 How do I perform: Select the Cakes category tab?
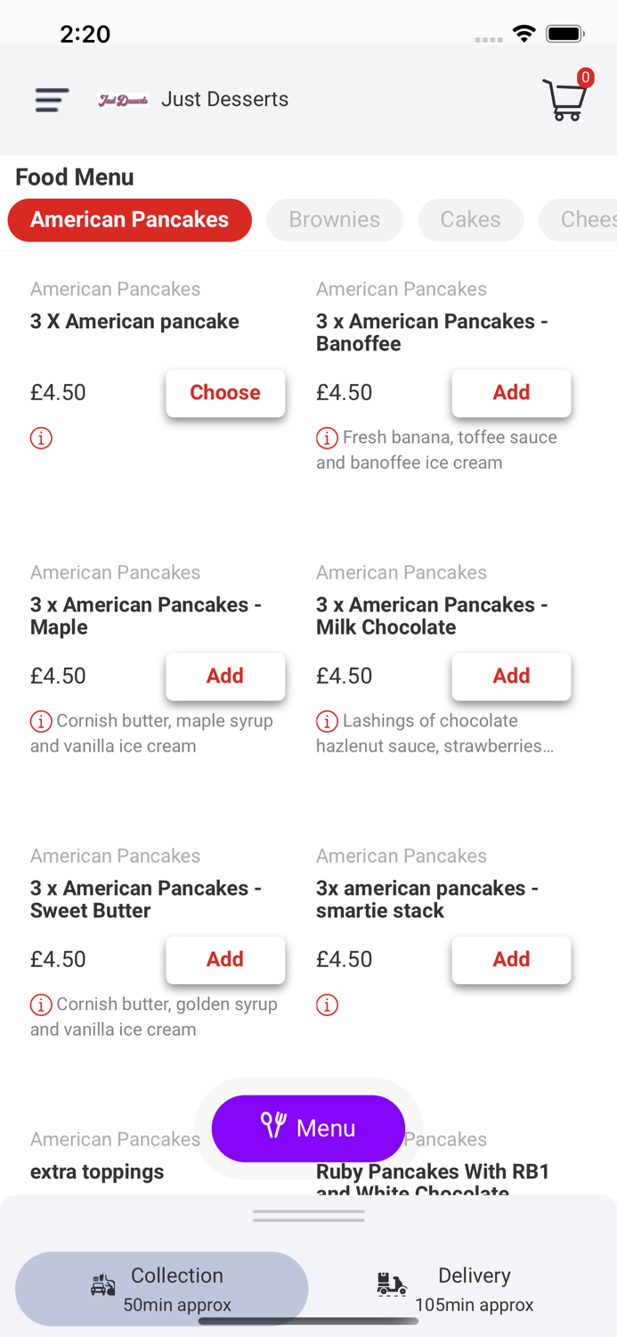[x=470, y=220]
